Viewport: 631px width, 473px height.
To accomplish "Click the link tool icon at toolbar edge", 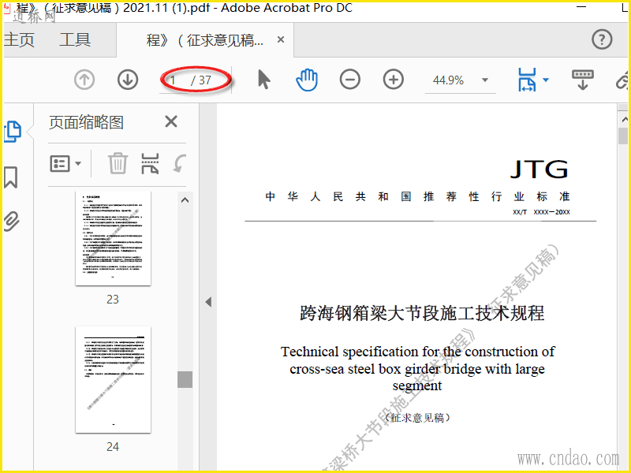I will coord(622,80).
